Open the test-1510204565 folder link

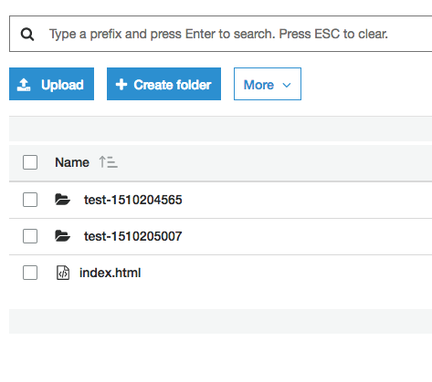coord(133,200)
